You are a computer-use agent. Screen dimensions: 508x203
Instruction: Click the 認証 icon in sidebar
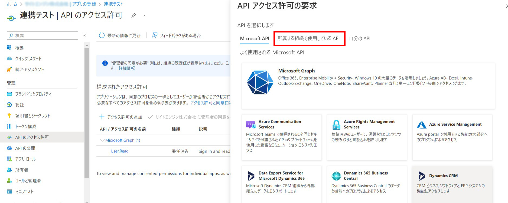point(9,105)
